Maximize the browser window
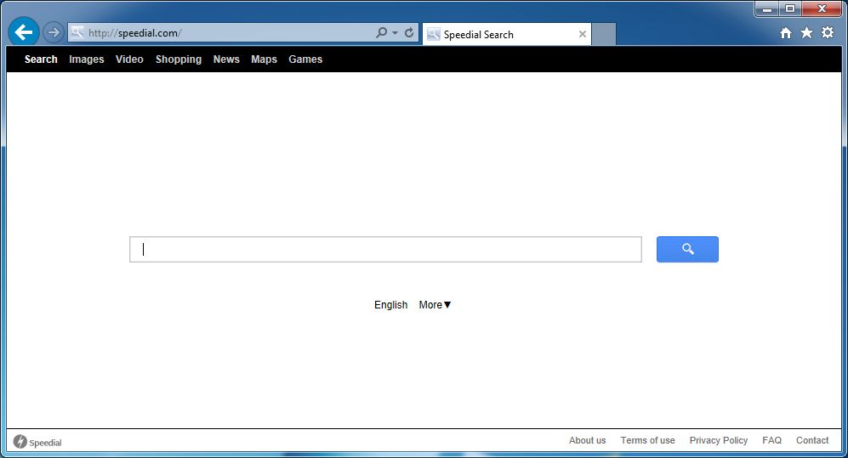Image resolution: width=848 pixels, height=458 pixels. tap(790, 9)
